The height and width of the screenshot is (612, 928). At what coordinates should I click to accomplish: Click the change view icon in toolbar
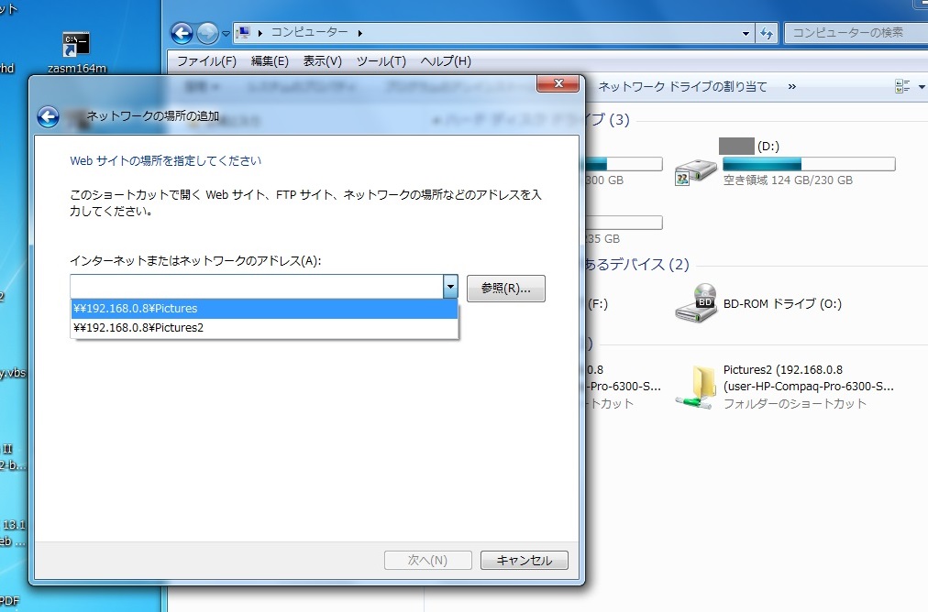(901, 87)
